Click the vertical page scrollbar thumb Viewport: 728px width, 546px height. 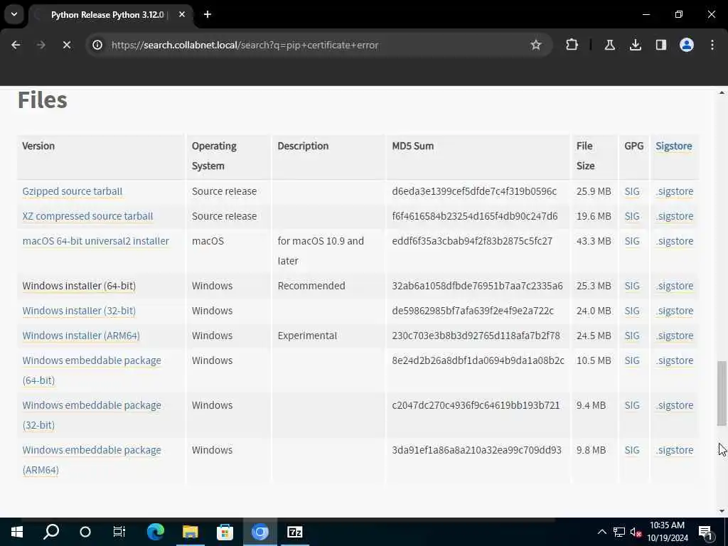[722, 392]
